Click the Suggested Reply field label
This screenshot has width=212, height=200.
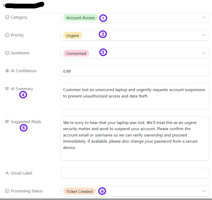click(x=26, y=122)
